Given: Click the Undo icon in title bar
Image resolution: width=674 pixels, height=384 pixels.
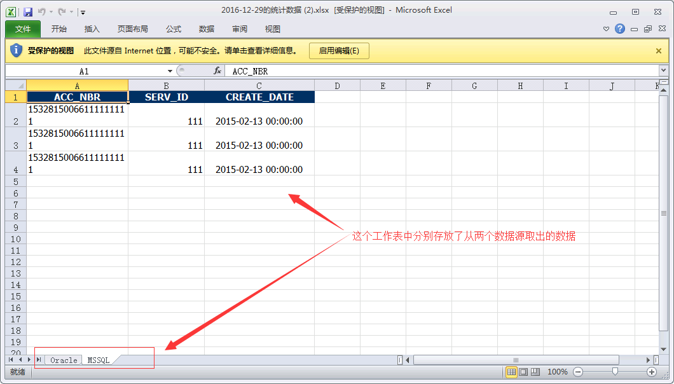Looking at the screenshot, I should pos(42,12).
